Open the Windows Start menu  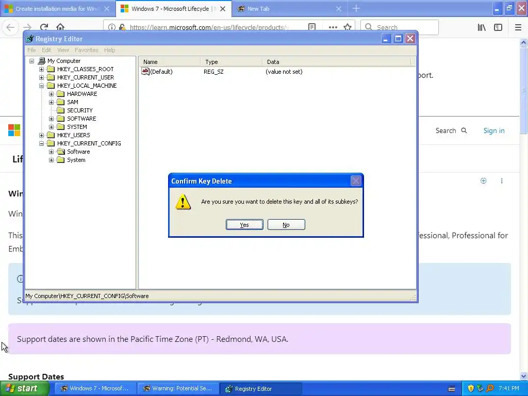[25, 388]
